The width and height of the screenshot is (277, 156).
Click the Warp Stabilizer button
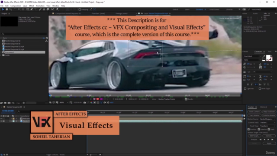pyautogui.click(x=269, y=112)
